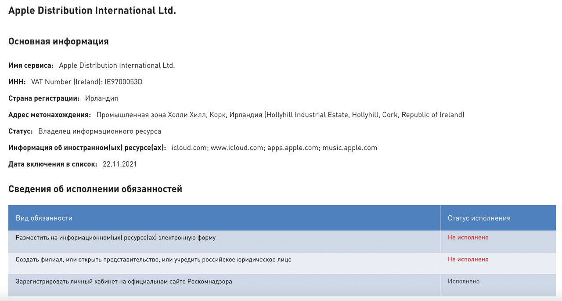
Task: Click the Информация об иностранном(ых) ресурсе(ах) label
Action: pos(87,148)
